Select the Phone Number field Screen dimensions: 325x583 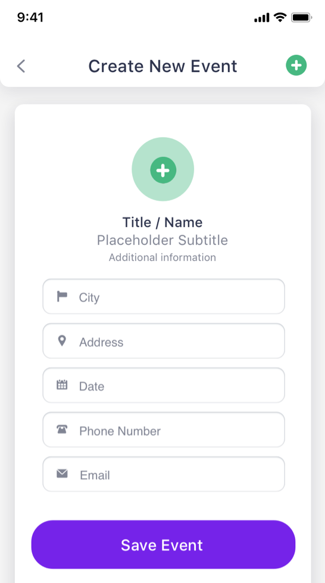pos(164,430)
